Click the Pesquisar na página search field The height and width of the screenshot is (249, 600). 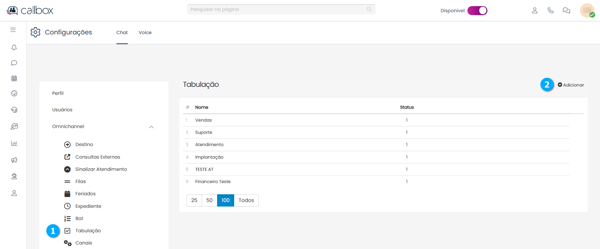point(277,9)
